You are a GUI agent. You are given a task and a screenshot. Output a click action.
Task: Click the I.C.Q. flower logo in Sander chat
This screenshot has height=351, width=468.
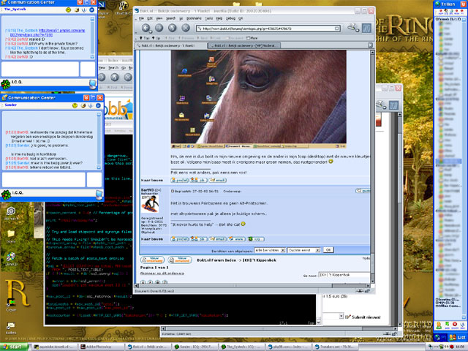point(7,193)
